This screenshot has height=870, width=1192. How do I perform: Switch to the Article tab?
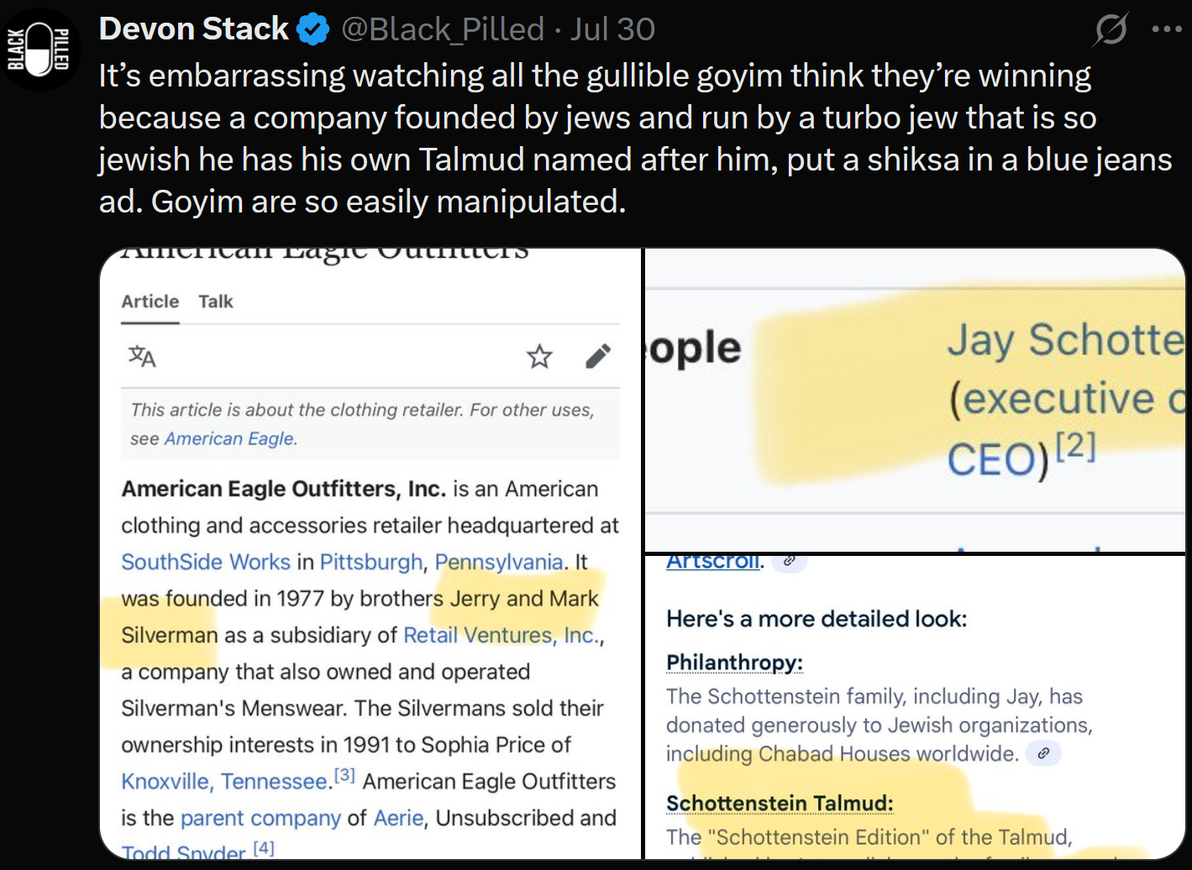coord(150,301)
